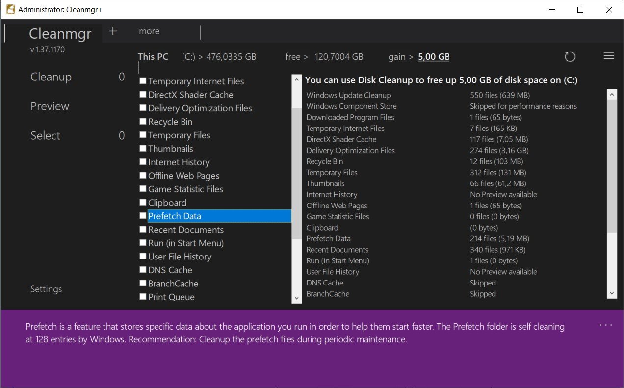This screenshot has height=388, width=624.
Task: Click 'Skipped for performance reasons' text
Action: pyautogui.click(x=523, y=106)
